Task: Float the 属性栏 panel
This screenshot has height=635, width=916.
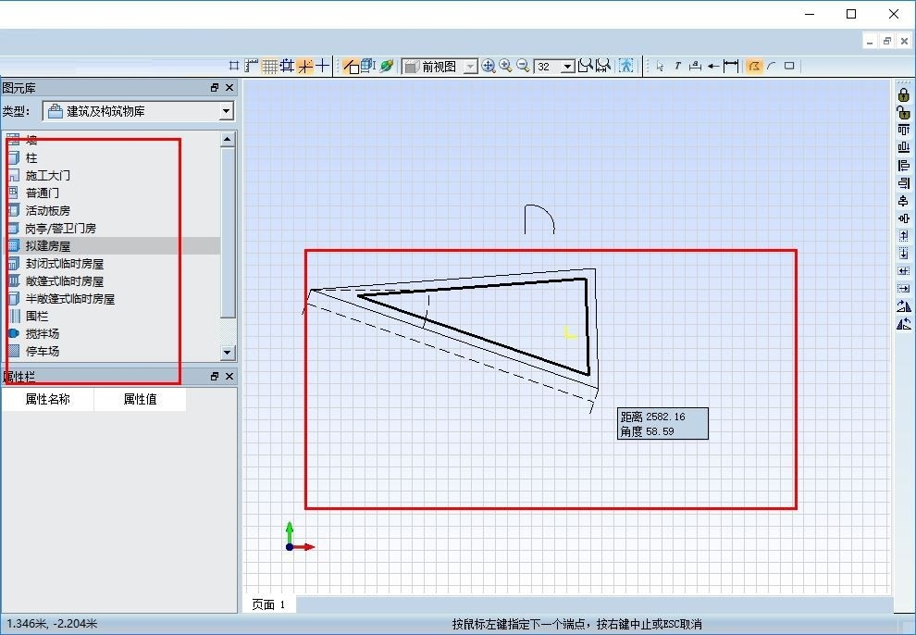Action: (x=215, y=376)
